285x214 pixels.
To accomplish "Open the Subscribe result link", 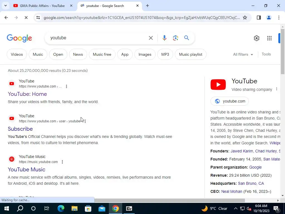I will pos(20,129).
